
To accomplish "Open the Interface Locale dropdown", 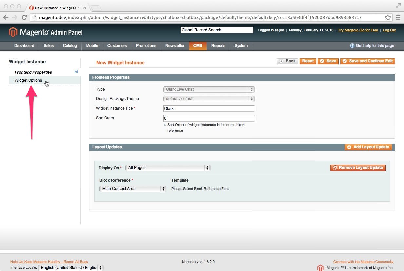I will point(70,267).
